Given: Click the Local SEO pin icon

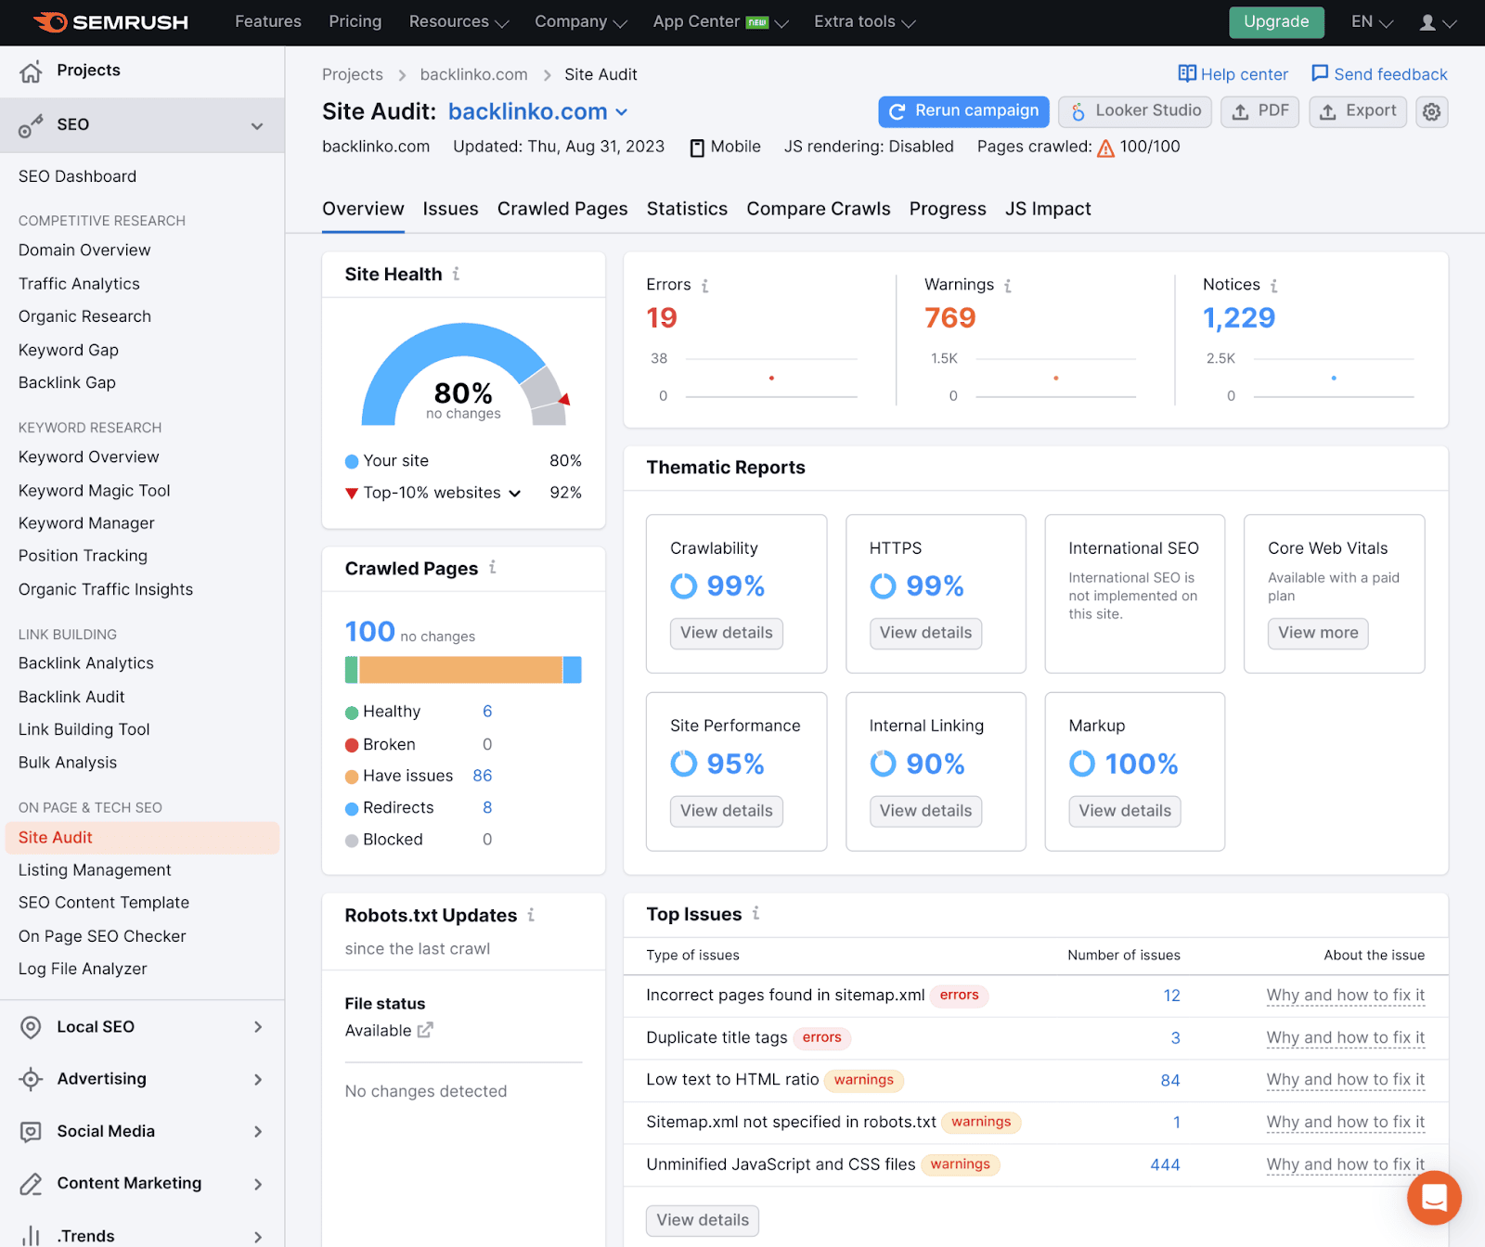Looking at the screenshot, I should pyautogui.click(x=31, y=1027).
